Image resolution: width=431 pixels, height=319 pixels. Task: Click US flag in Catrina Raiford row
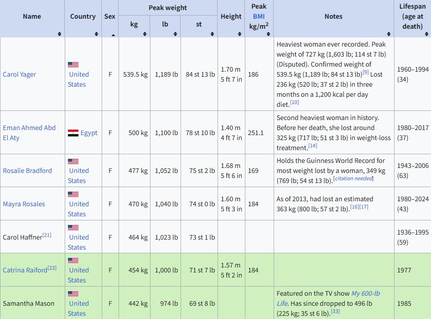point(73,261)
